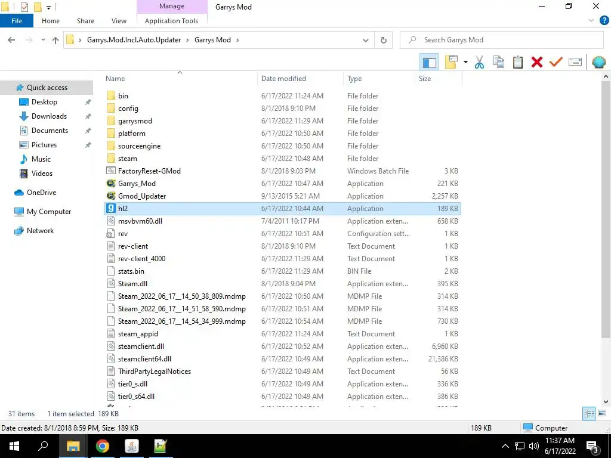Select the FactoryReset-GMod batch file icon
611x458 pixels.
coord(111,171)
